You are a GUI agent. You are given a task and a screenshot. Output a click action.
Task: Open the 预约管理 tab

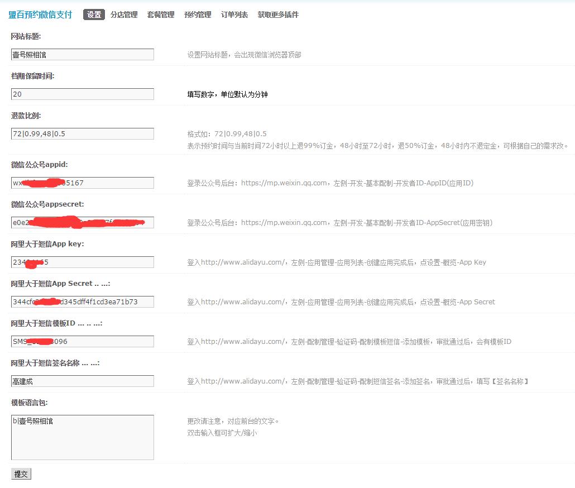tap(198, 15)
